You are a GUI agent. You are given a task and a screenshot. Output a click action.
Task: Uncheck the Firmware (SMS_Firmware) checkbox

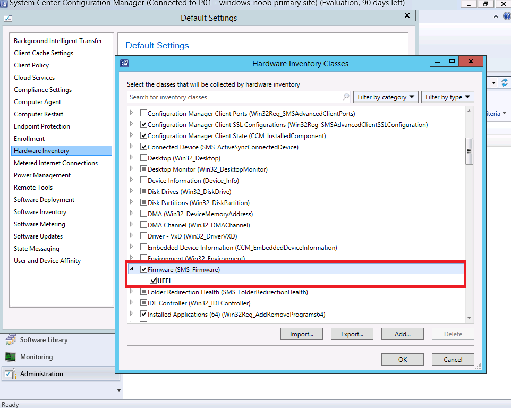click(143, 269)
